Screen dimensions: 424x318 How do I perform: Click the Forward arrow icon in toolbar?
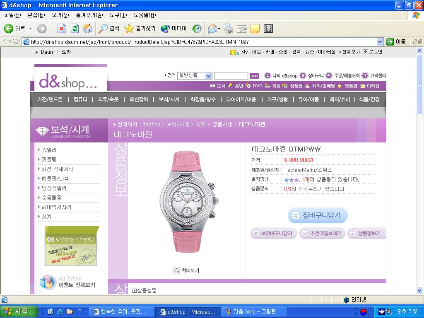(42, 29)
